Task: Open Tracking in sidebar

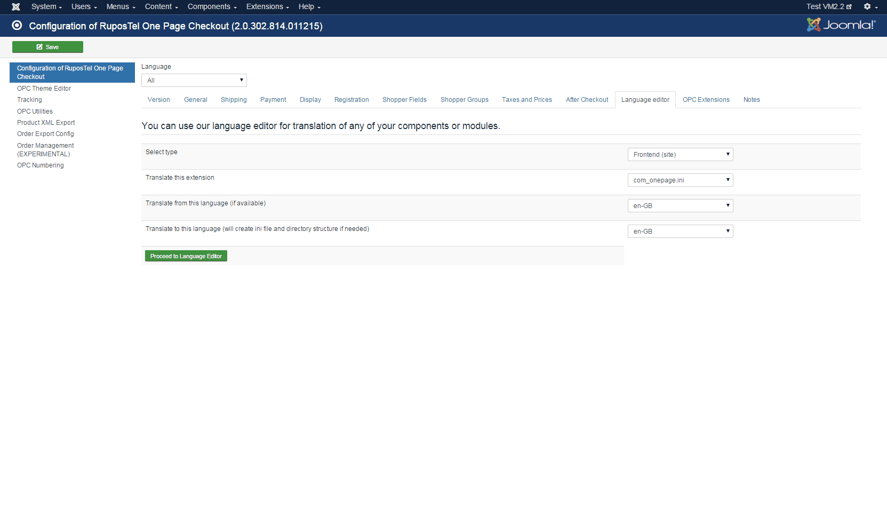Action: 29,100
